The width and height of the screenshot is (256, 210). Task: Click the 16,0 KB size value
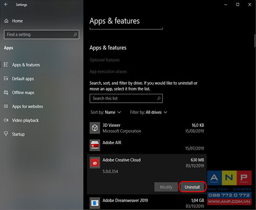pos(198,125)
